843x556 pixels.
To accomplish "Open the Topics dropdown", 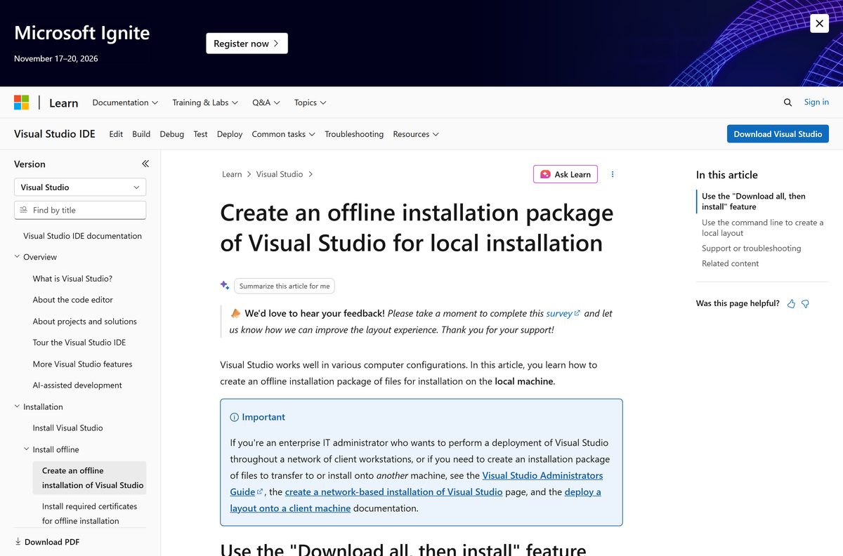I will click(311, 102).
